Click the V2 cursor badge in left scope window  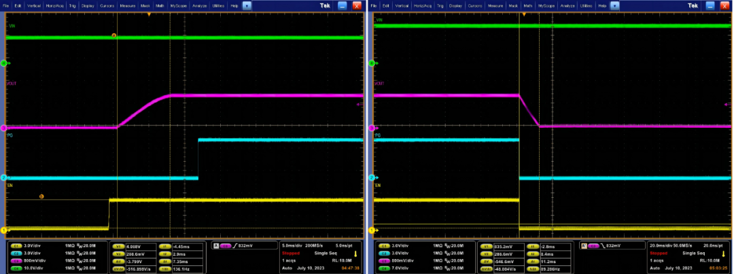(118, 254)
